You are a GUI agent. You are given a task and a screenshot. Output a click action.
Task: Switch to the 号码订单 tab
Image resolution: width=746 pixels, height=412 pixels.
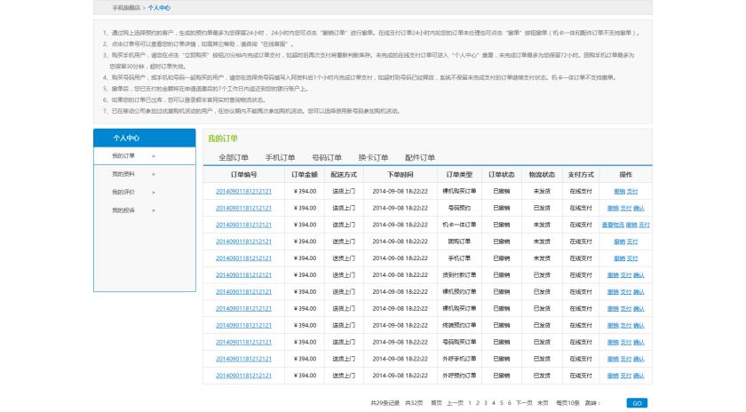click(327, 157)
